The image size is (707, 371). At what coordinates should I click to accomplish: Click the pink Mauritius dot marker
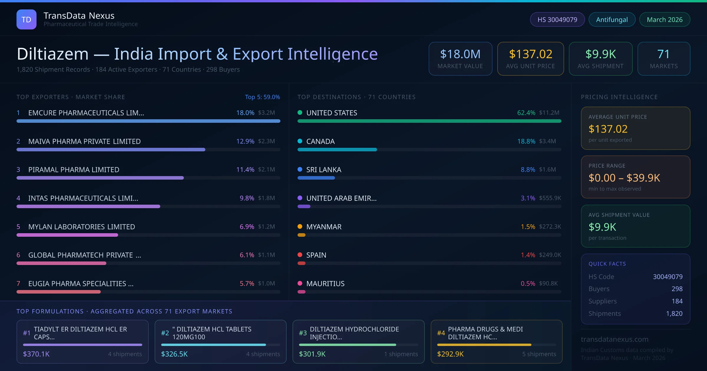pos(300,283)
